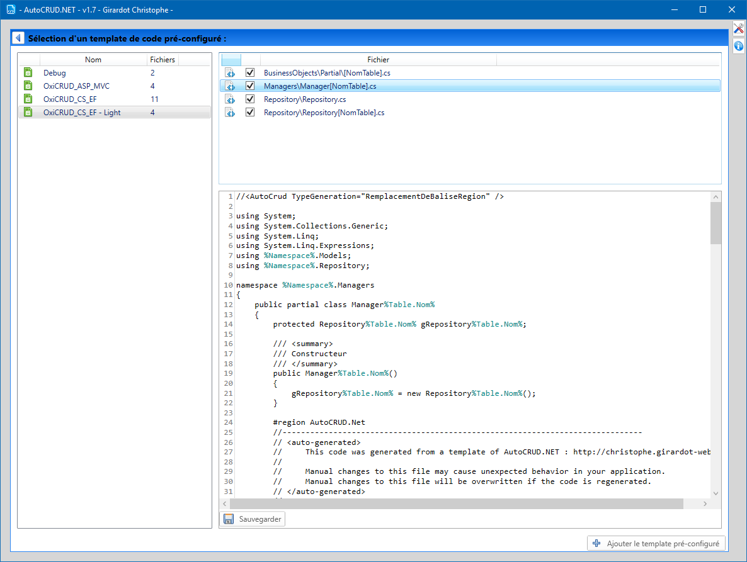This screenshot has height=562, width=747.
Task: Click the line 'using System.Collections.Generic;'
Action: [x=312, y=226]
